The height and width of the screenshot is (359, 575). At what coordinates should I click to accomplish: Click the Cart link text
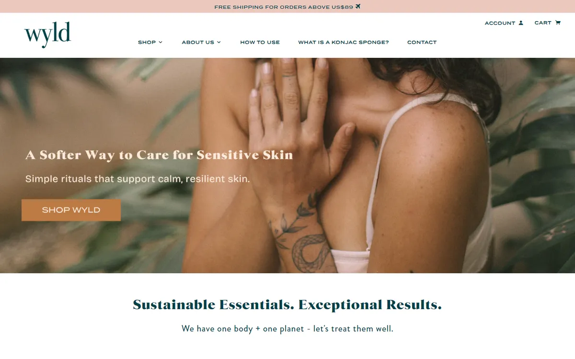(543, 22)
